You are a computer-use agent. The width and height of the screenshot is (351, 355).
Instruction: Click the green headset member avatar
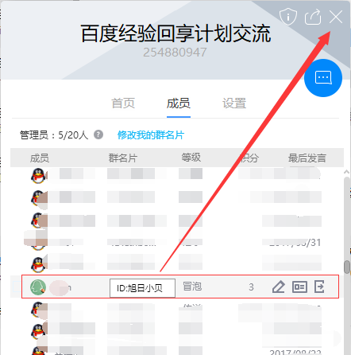tap(38, 287)
